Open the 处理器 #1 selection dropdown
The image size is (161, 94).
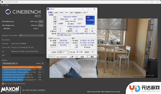point(63,52)
